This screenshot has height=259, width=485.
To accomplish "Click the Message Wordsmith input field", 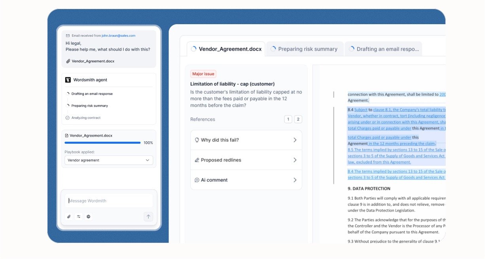I will click(x=109, y=201).
